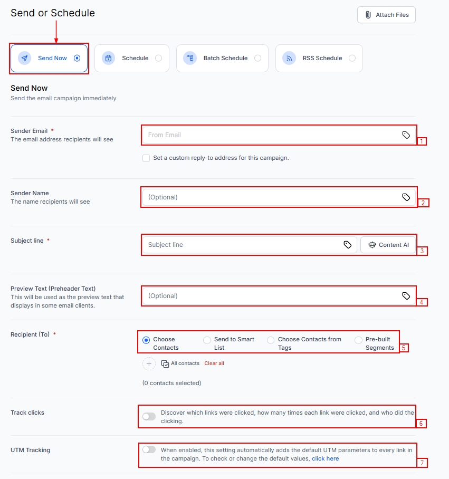449x479 pixels.
Task: Click the plus icon to add contacts
Action: 149,363
